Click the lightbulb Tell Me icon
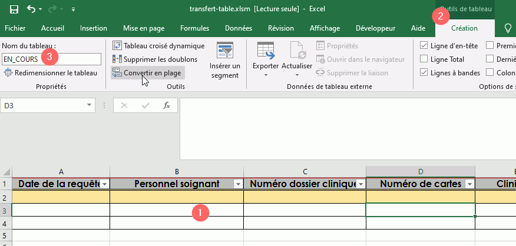Screen dimensions: 516x246 508,29
